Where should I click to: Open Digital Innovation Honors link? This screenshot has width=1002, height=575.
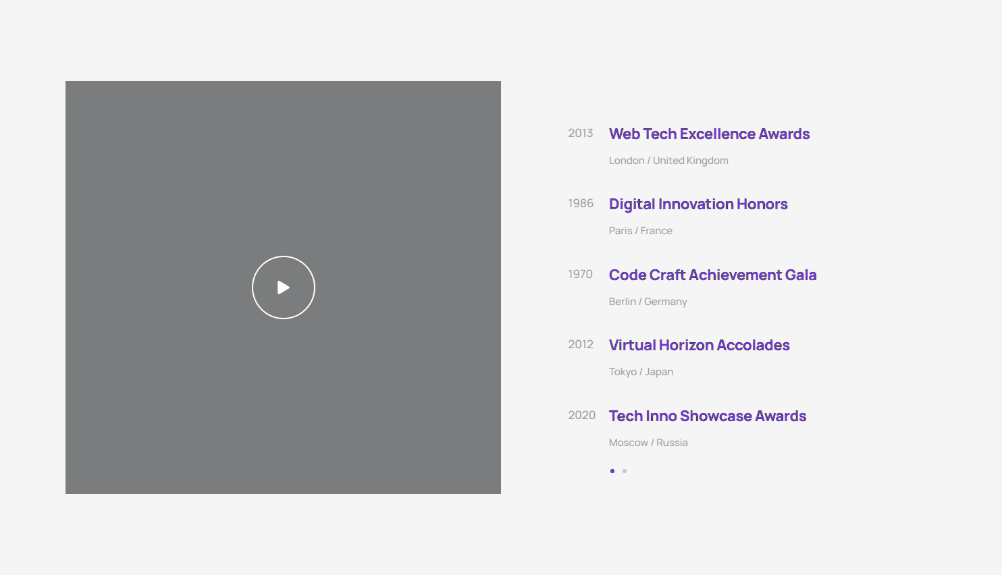click(698, 204)
